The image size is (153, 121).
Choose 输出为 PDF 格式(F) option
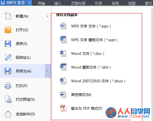[x=86, y=108]
